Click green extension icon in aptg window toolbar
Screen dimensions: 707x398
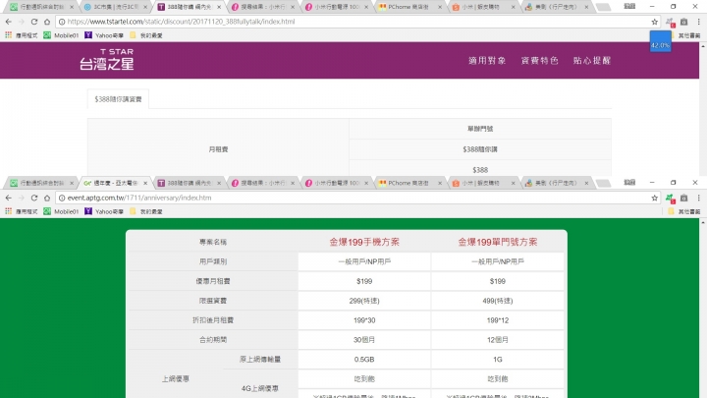tap(670, 199)
